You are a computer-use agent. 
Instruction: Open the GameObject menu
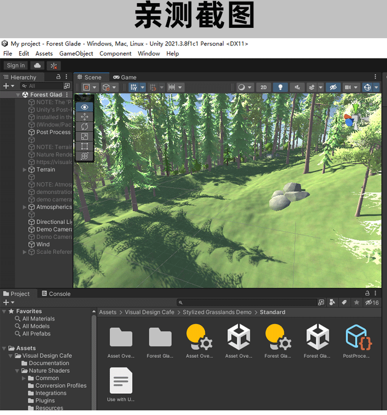(76, 54)
